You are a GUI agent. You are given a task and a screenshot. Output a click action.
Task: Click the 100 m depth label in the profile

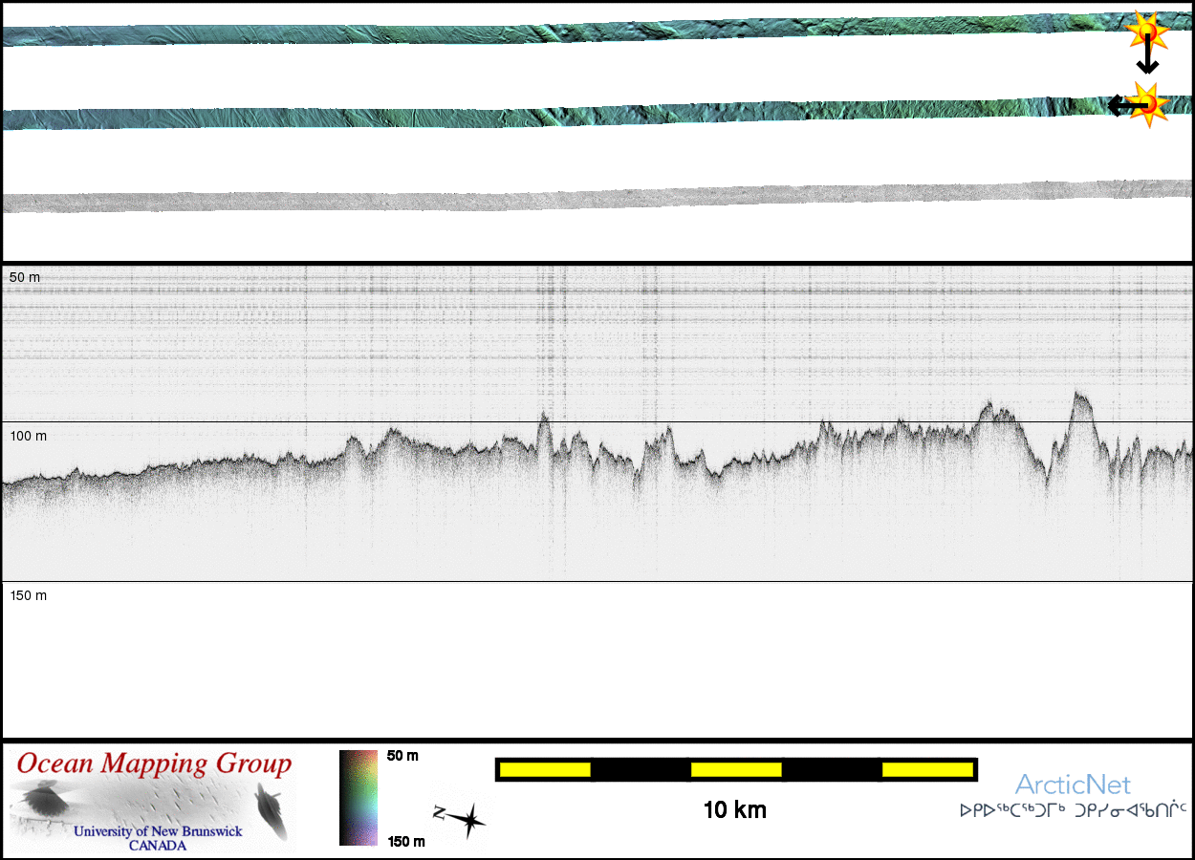28,436
